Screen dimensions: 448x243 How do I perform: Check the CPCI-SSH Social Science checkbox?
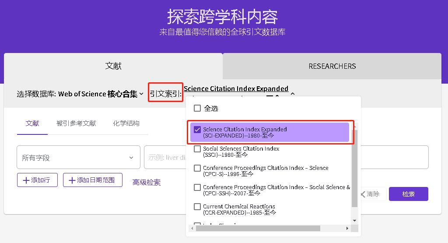(197, 187)
